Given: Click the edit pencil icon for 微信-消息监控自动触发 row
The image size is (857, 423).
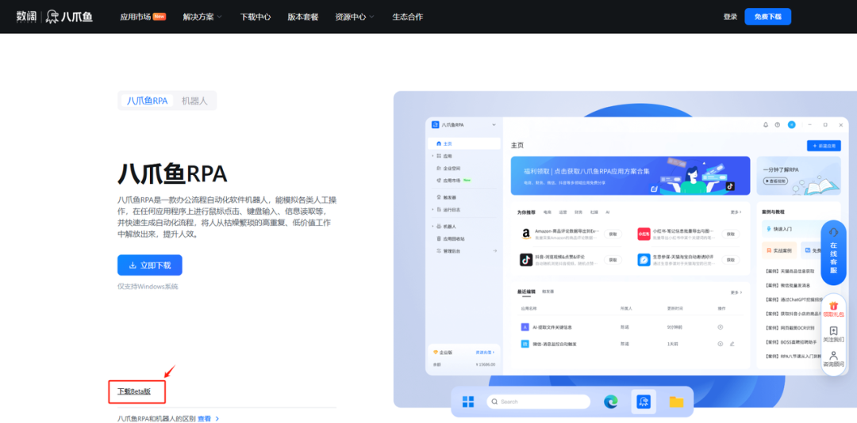Looking at the screenshot, I should click(x=732, y=344).
